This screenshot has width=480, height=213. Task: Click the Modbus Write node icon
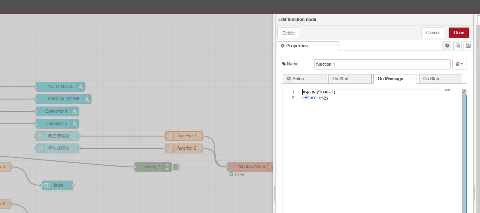[270, 167]
